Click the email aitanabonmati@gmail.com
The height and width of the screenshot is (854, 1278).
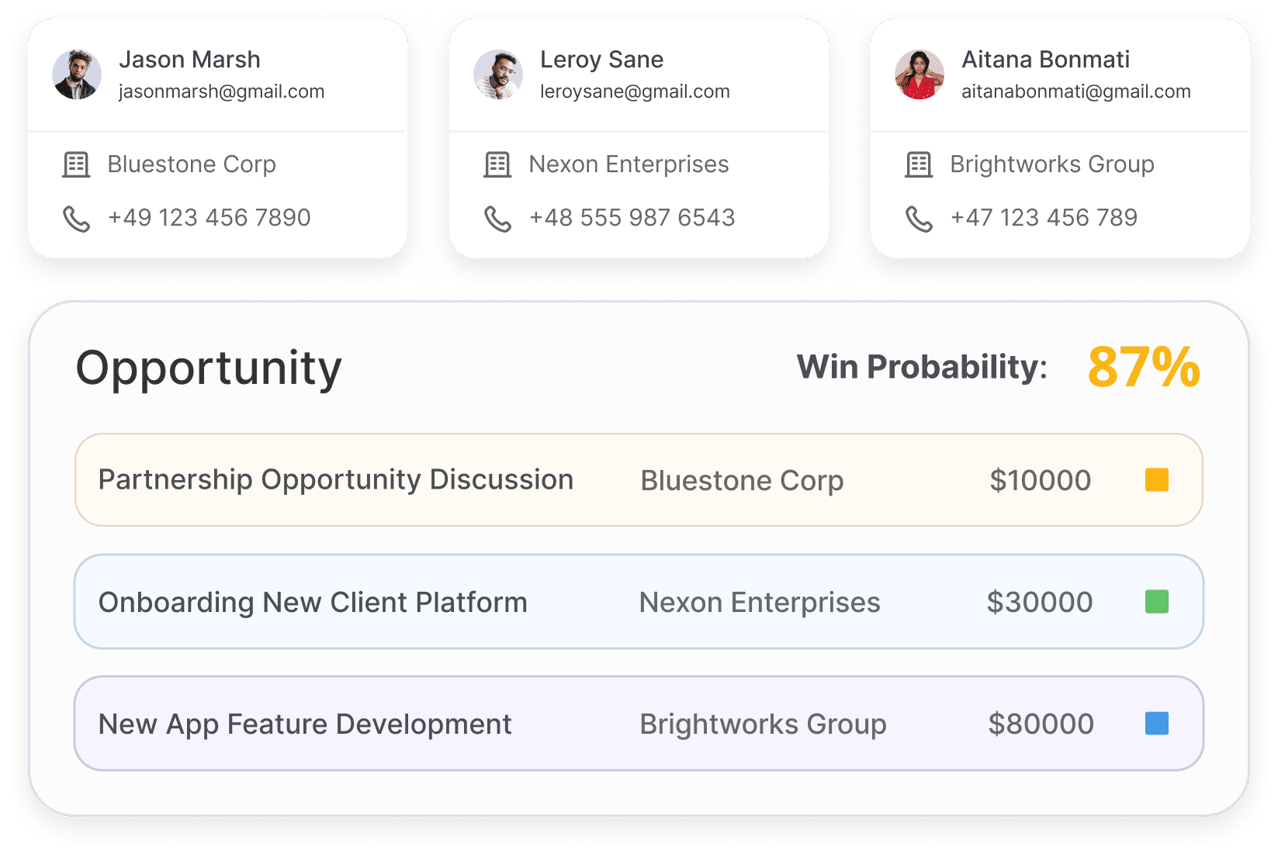click(1075, 92)
